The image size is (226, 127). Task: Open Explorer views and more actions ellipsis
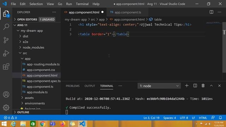pyautogui.click(x=54, y=12)
